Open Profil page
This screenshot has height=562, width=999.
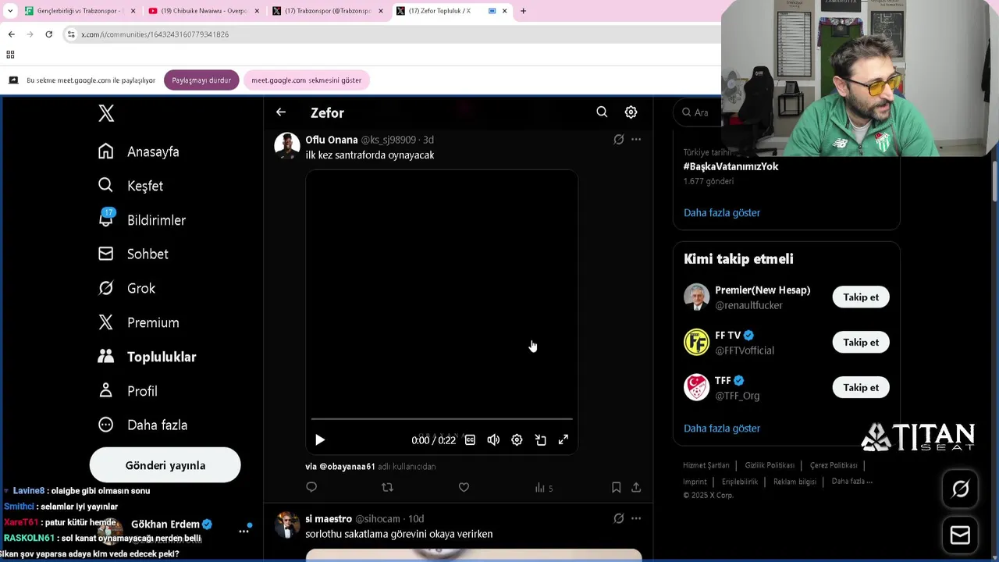point(128,391)
